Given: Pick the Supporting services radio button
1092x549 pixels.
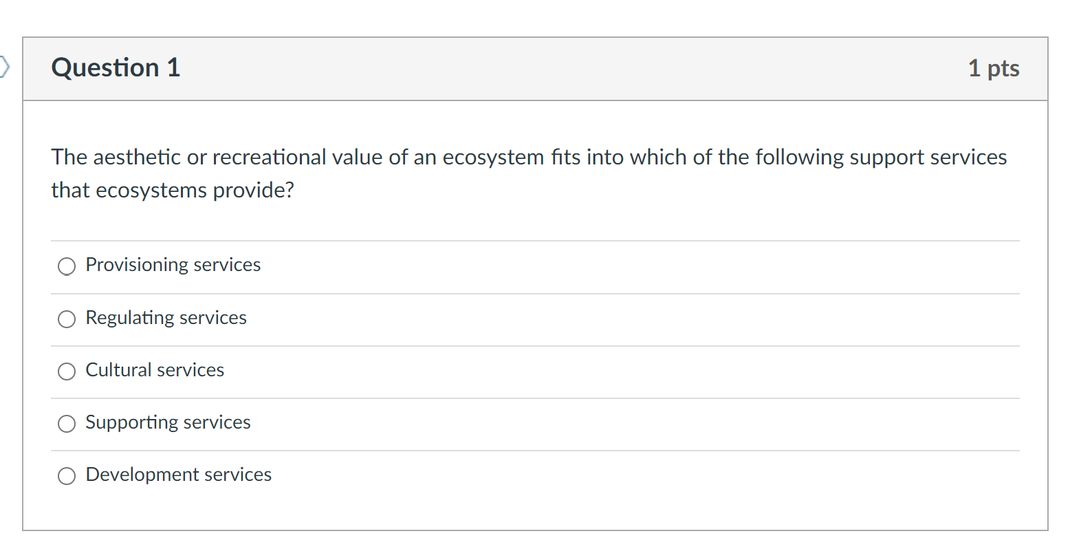Looking at the screenshot, I should tap(67, 424).
